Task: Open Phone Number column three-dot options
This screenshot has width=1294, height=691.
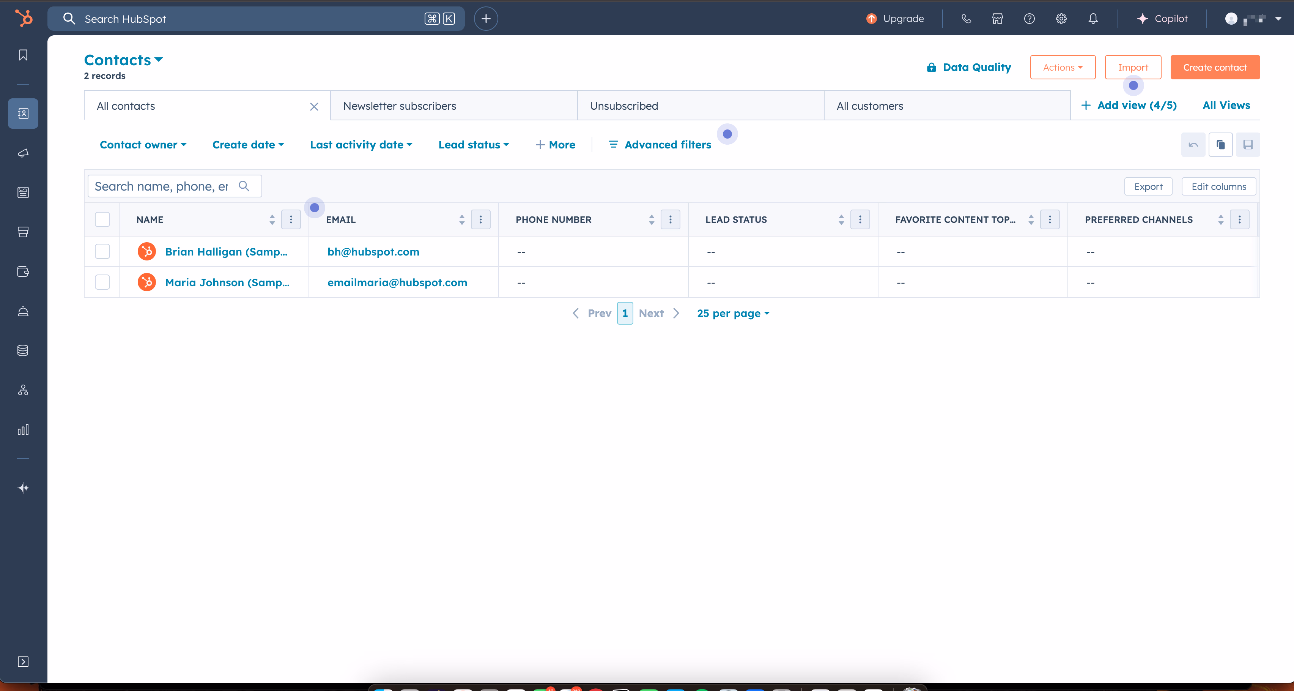Action: (670, 219)
